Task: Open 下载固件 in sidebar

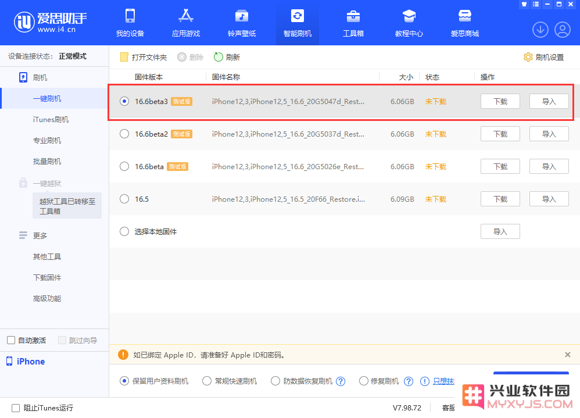Action: tap(47, 277)
